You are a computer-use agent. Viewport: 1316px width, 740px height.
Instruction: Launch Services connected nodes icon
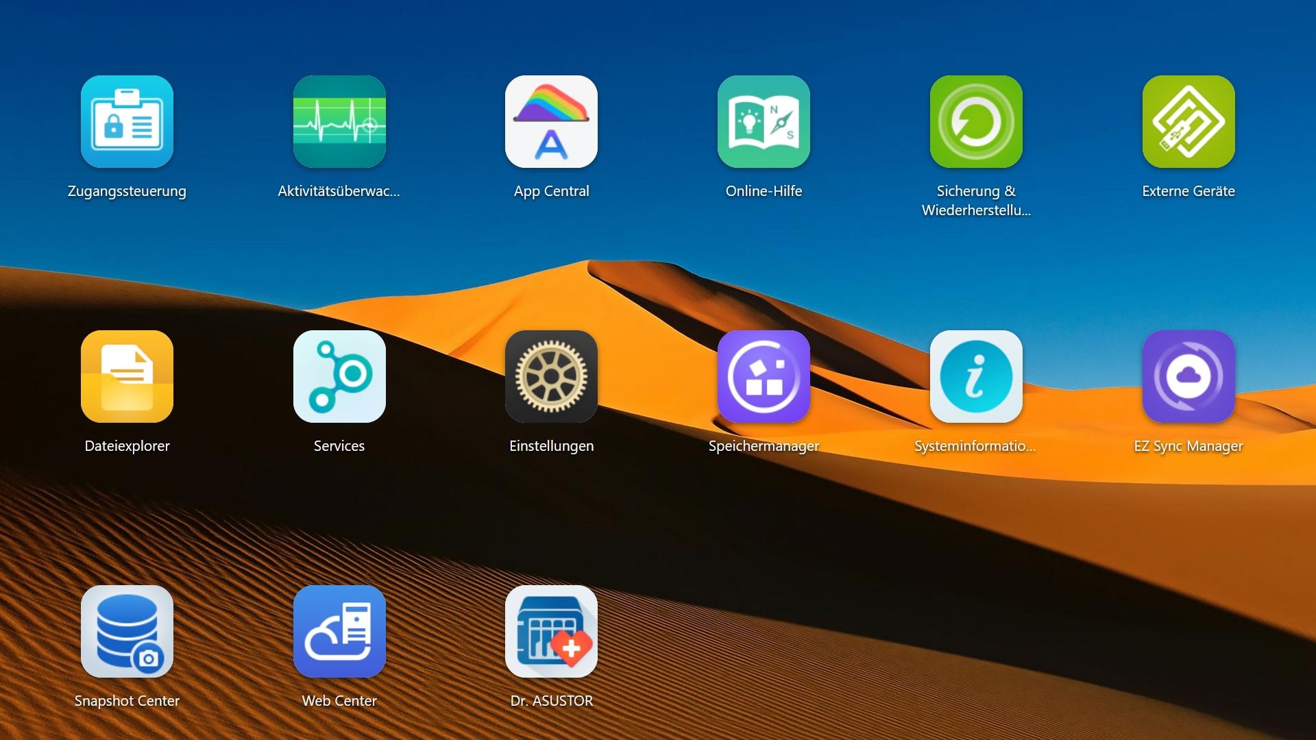pos(339,377)
